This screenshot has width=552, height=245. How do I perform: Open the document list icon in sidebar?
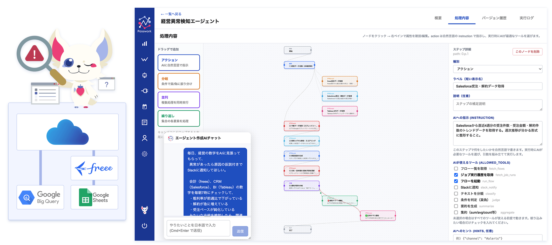click(x=144, y=122)
